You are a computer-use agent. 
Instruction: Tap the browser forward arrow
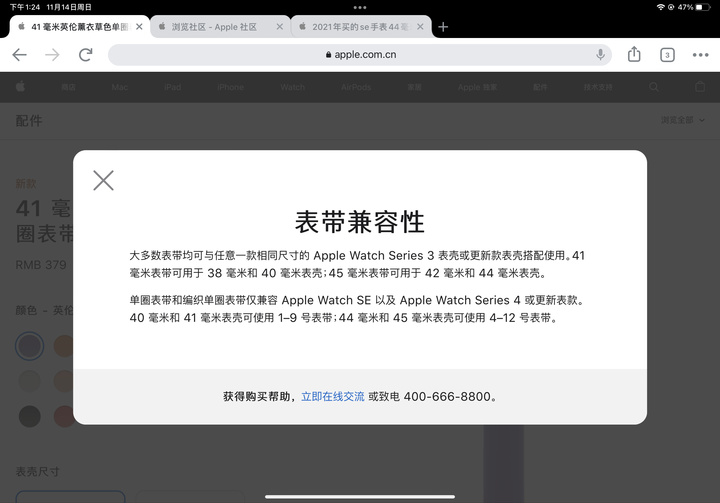point(52,55)
